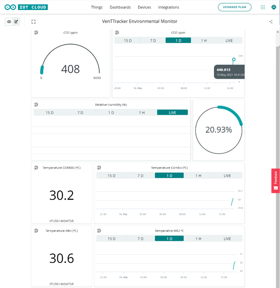Select 1 D range on Temperatire IMU chart
This screenshot has height=288, width=280.
coord(169,239)
